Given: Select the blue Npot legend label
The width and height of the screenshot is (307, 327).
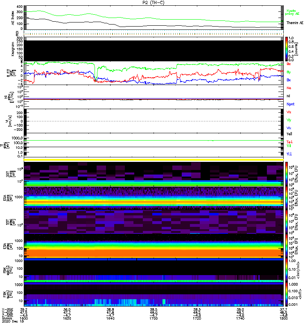Looking at the screenshot, I should coord(290,104).
